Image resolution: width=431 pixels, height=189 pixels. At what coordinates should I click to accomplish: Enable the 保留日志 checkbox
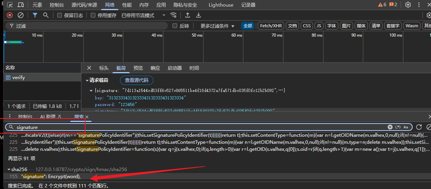[x=59, y=16]
